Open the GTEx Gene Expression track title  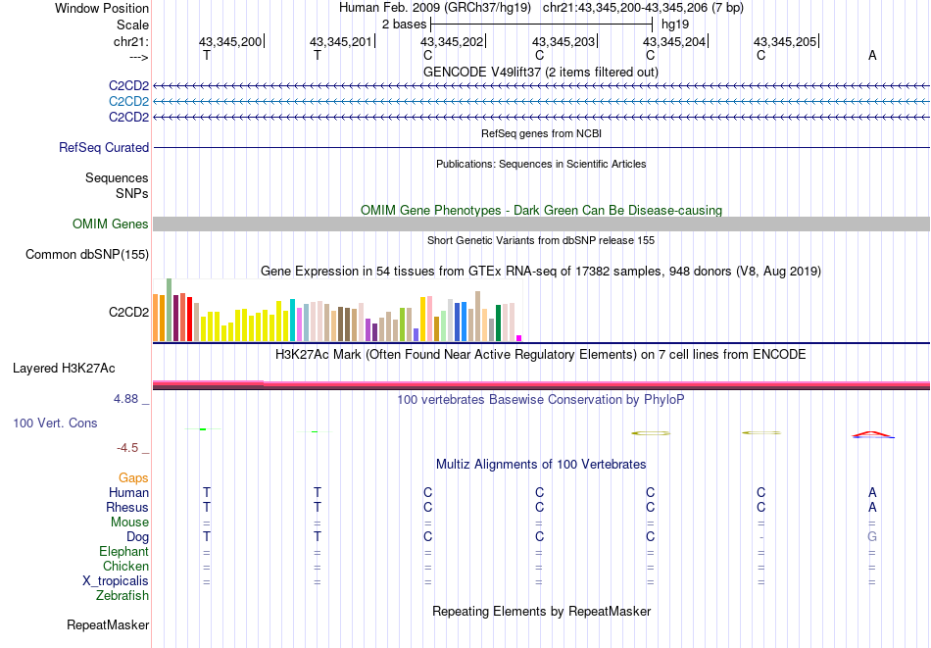click(541, 271)
